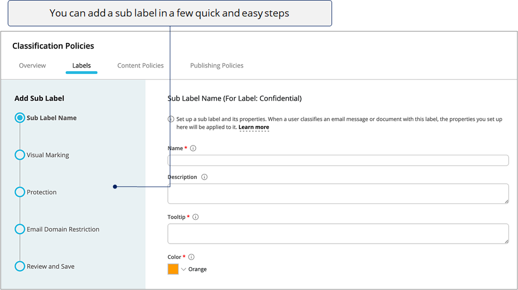This screenshot has height=290, width=518.
Task: Select the Email Domain Restriction step circle
Action: [x=20, y=229]
